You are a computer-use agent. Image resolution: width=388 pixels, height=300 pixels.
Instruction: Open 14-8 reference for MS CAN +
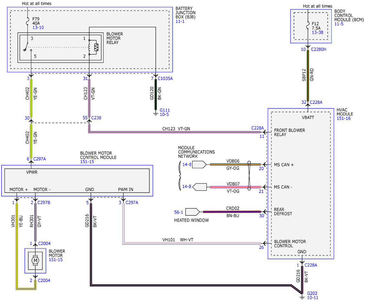tap(187, 164)
